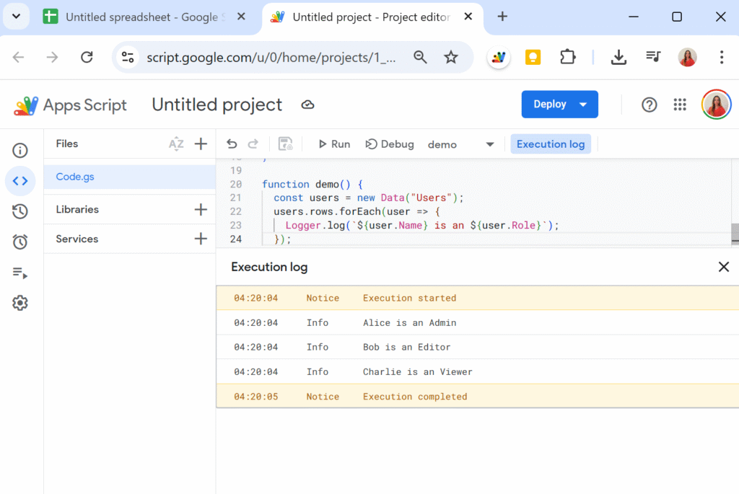This screenshot has height=494, width=739.
Task: Sort files alphabetically with AZ icon
Action: click(176, 144)
